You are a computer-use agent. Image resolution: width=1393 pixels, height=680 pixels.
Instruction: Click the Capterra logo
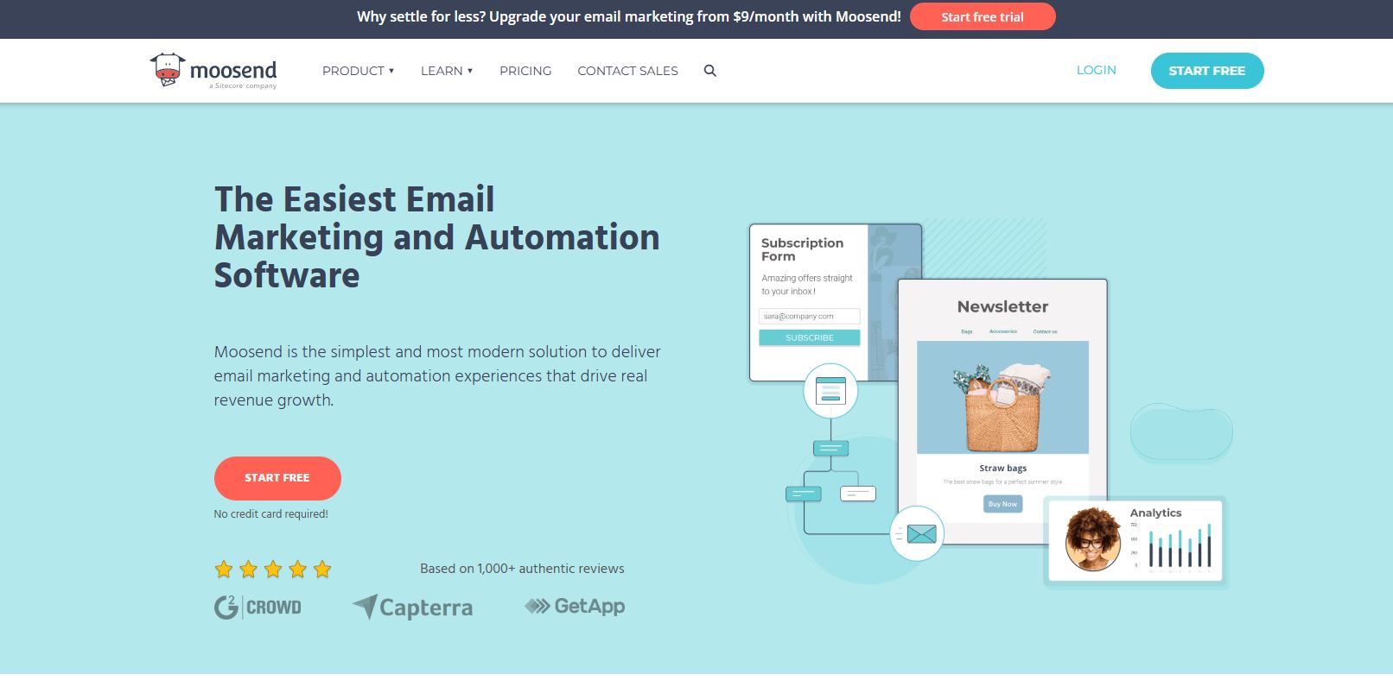click(413, 608)
